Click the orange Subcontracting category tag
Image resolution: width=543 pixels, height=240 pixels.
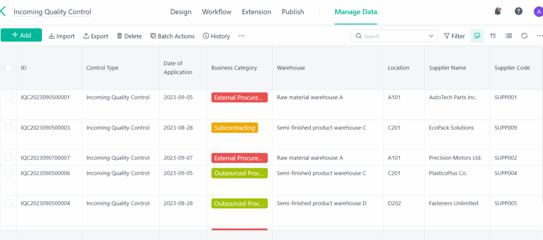[234, 128]
